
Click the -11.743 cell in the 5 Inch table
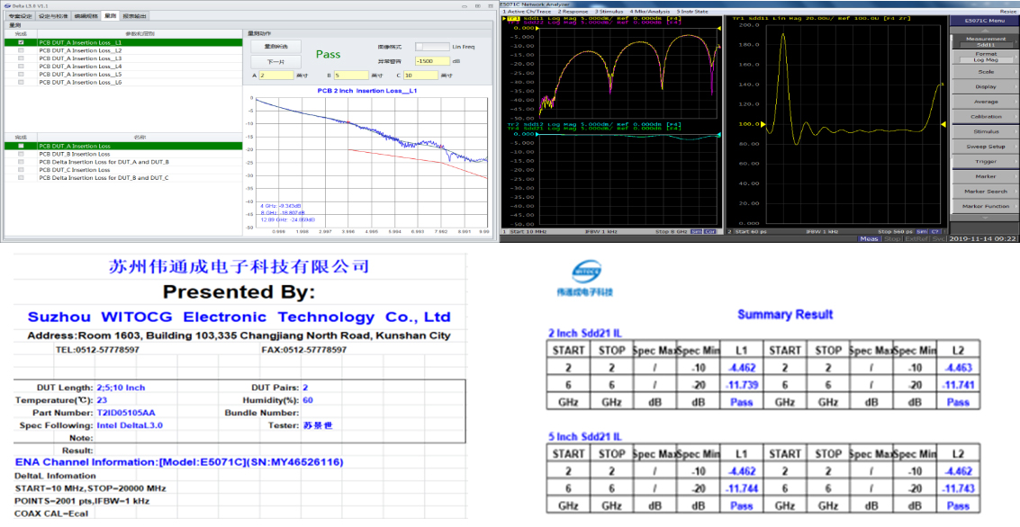click(x=958, y=488)
